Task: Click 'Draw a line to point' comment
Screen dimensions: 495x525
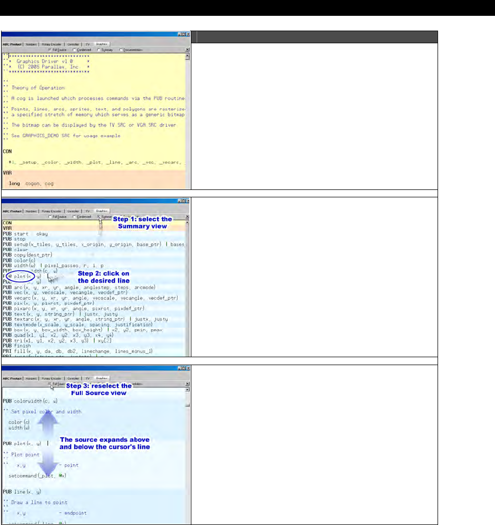Action: tap(40, 502)
